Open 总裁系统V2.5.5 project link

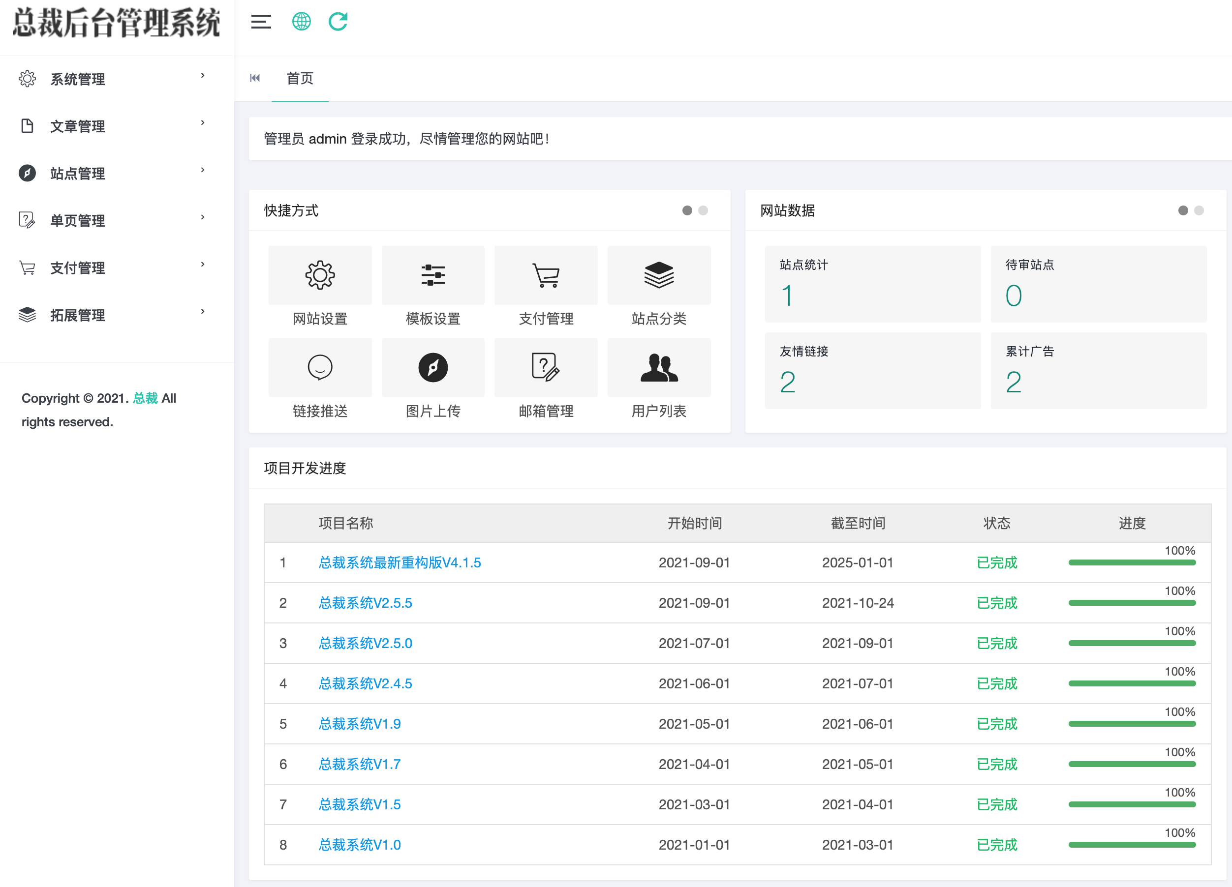[365, 603]
